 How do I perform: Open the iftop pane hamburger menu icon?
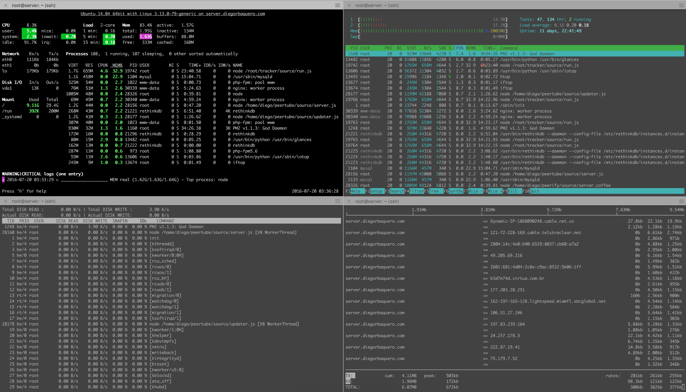pos(681,201)
